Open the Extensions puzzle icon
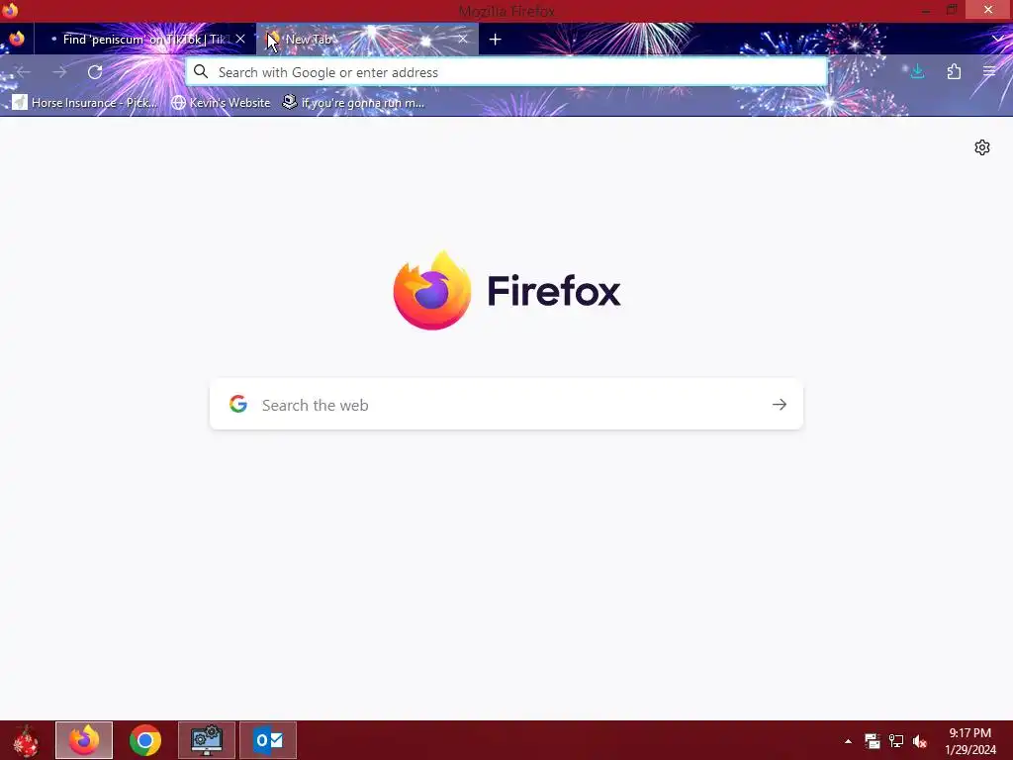Screen dimensions: 1013x760 [x=954, y=71]
